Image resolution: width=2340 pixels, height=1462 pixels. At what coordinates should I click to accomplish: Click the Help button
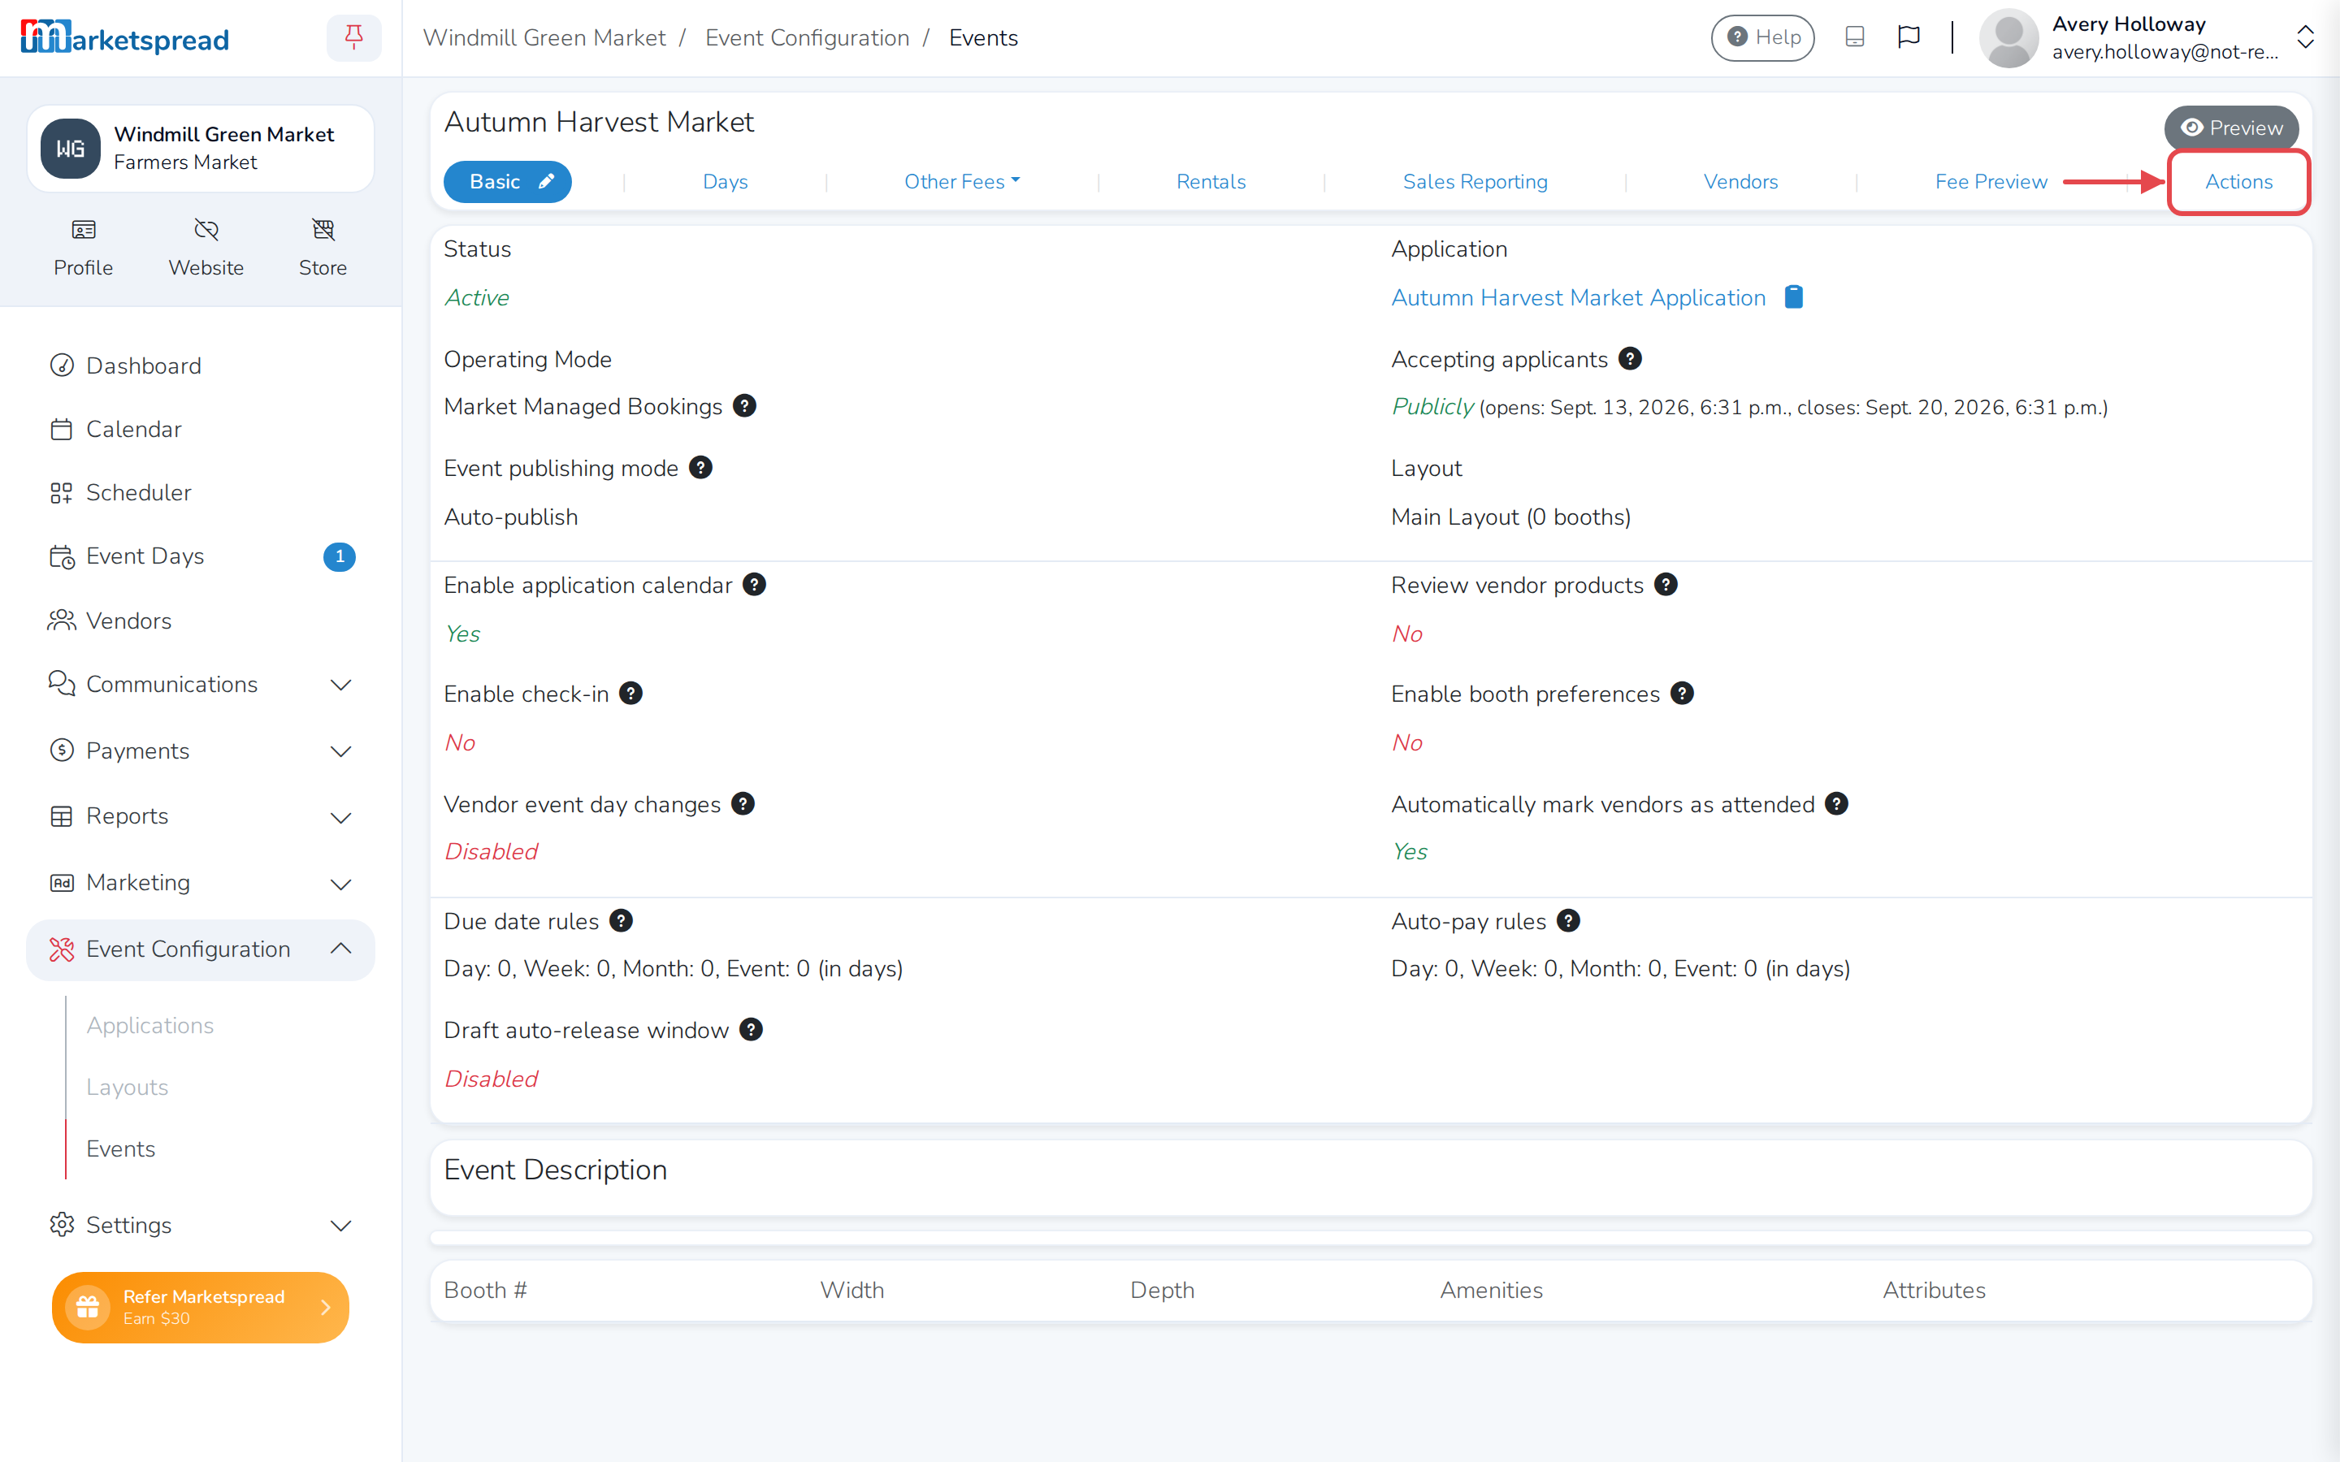pyautogui.click(x=1763, y=37)
